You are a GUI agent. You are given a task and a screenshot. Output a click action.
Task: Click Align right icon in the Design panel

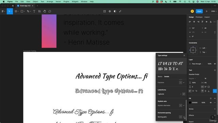[198, 22]
